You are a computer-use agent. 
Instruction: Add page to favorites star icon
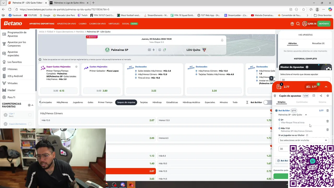click(303, 9)
